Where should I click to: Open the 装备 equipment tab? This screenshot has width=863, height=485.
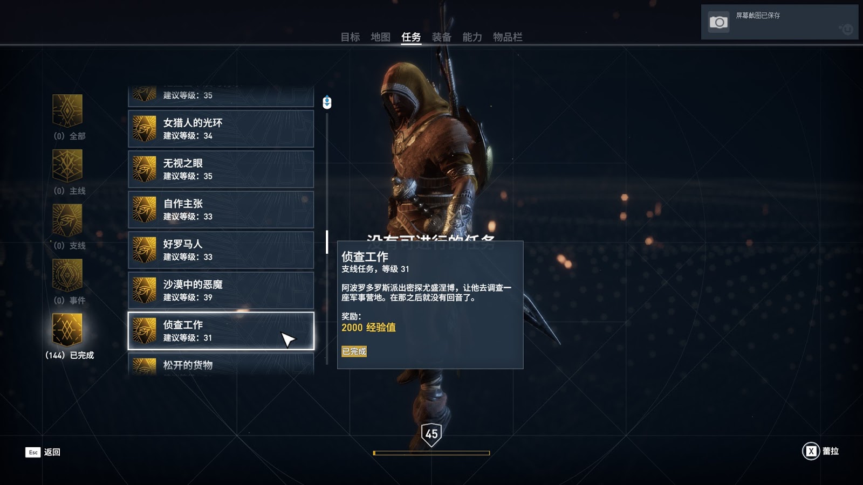(x=441, y=37)
